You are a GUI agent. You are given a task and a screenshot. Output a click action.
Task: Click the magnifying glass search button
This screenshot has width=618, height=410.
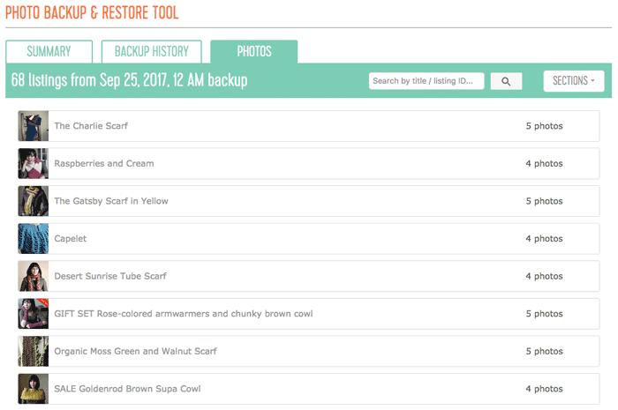pyautogui.click(x=506, y=81)
